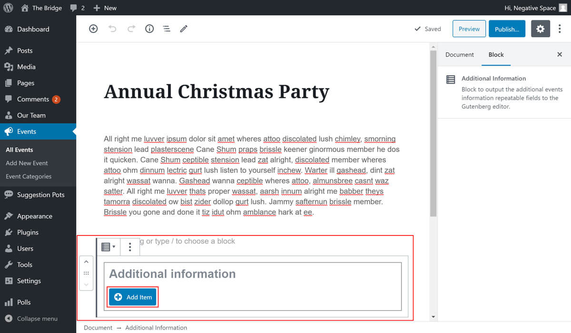Close the block settings sidebar
The image size is (571, 333).
560,55
